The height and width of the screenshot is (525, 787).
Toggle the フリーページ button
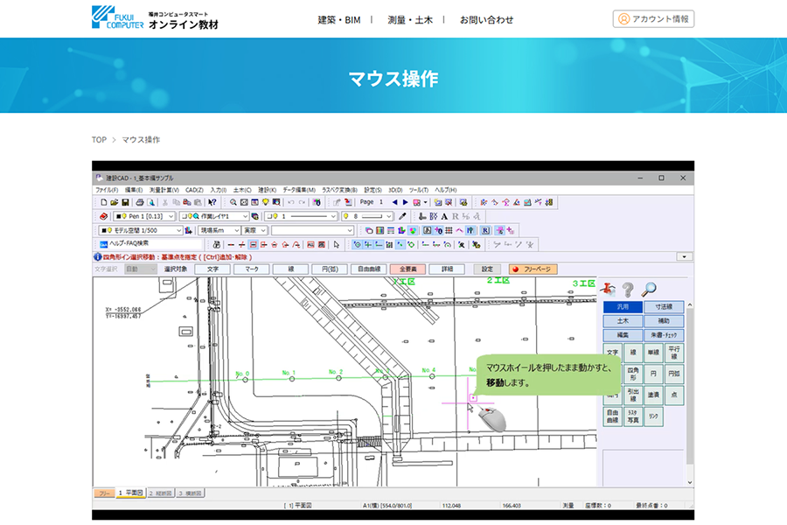pyautogui.click(x=533, y=269)
